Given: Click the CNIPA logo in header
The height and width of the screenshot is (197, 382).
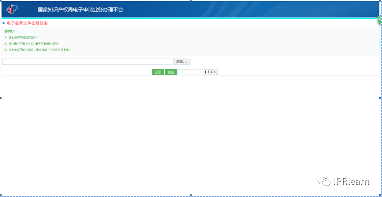Looking at the screenshot, I should 12,9.
